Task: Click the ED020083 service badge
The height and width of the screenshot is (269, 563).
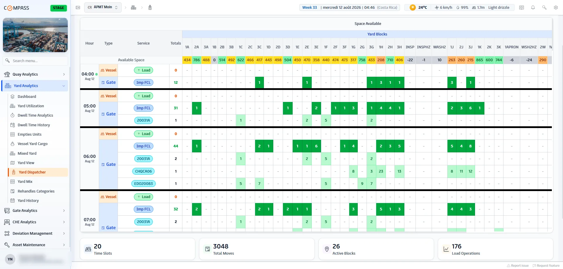Action: 143,184
